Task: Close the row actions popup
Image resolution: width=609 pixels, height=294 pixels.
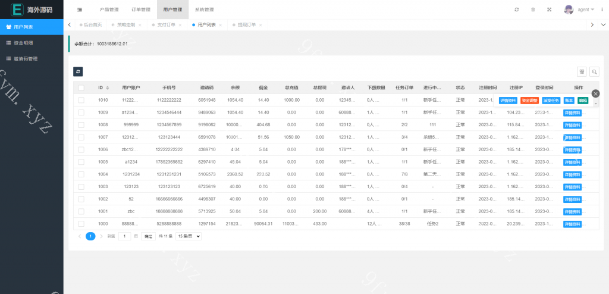Action: (x=596, y=93)
